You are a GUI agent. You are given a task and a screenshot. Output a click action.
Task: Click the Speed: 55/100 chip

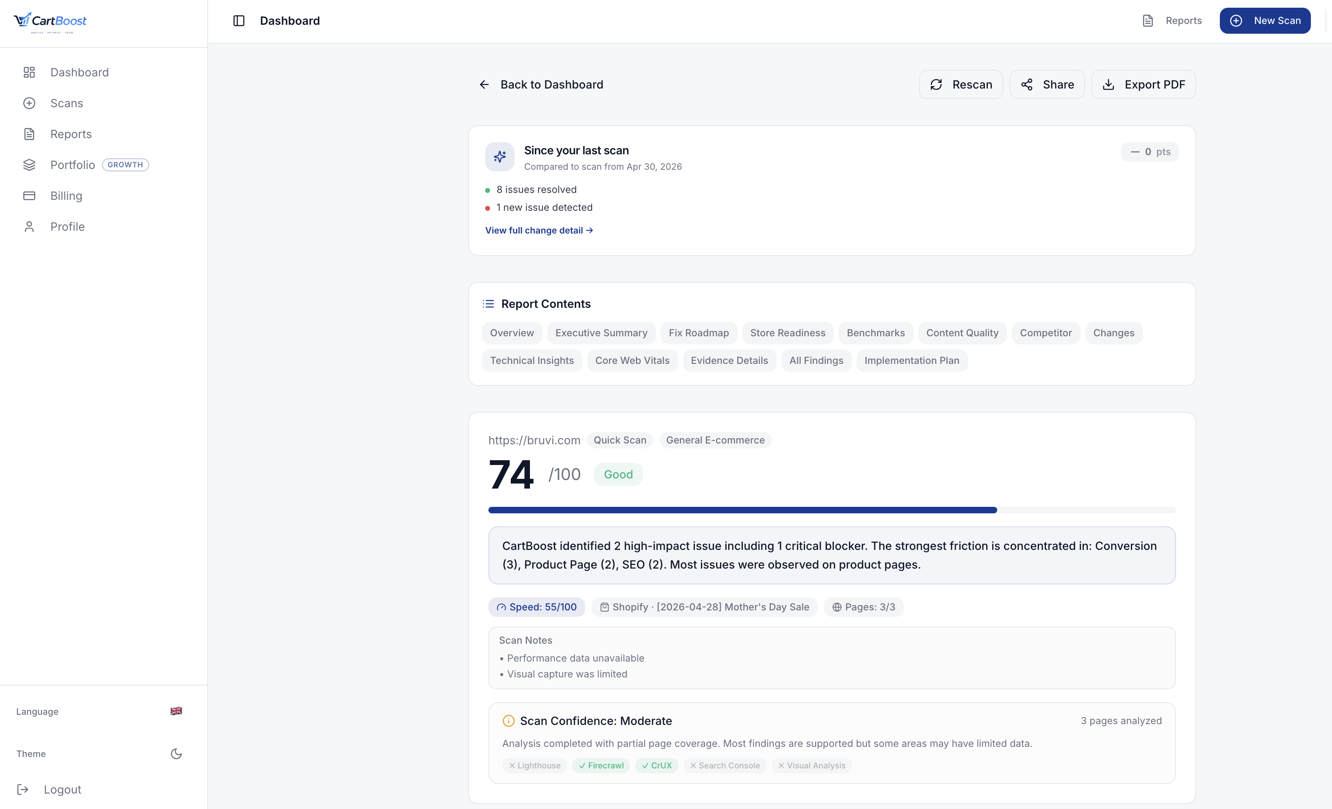(536, 607)
